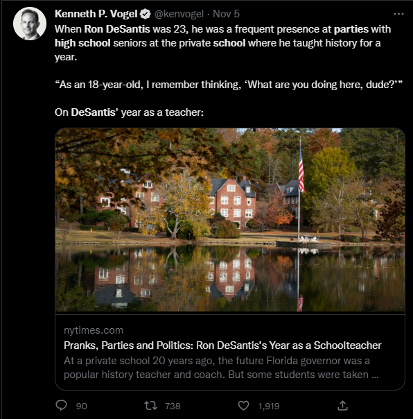The height and width of the screenshot is (419, 413).
Task: Click the 'On DeSantis' year as a teacher' line
Action: coord(129,112)
